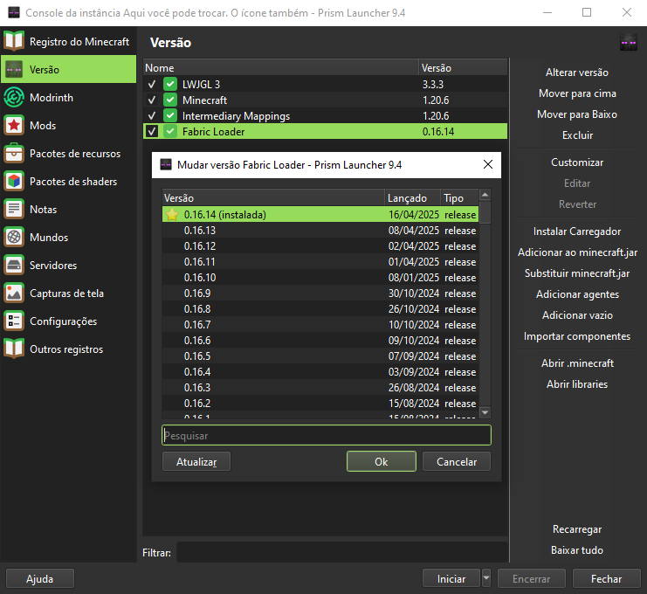Sort by Tipo column header
647x594 pixels.
click(459, 197)
